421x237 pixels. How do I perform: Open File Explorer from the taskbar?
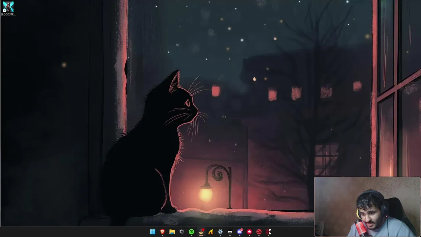[x=172, y=232]
